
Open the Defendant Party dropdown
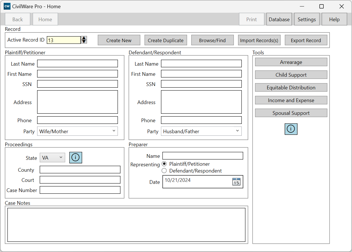(201, 131)
